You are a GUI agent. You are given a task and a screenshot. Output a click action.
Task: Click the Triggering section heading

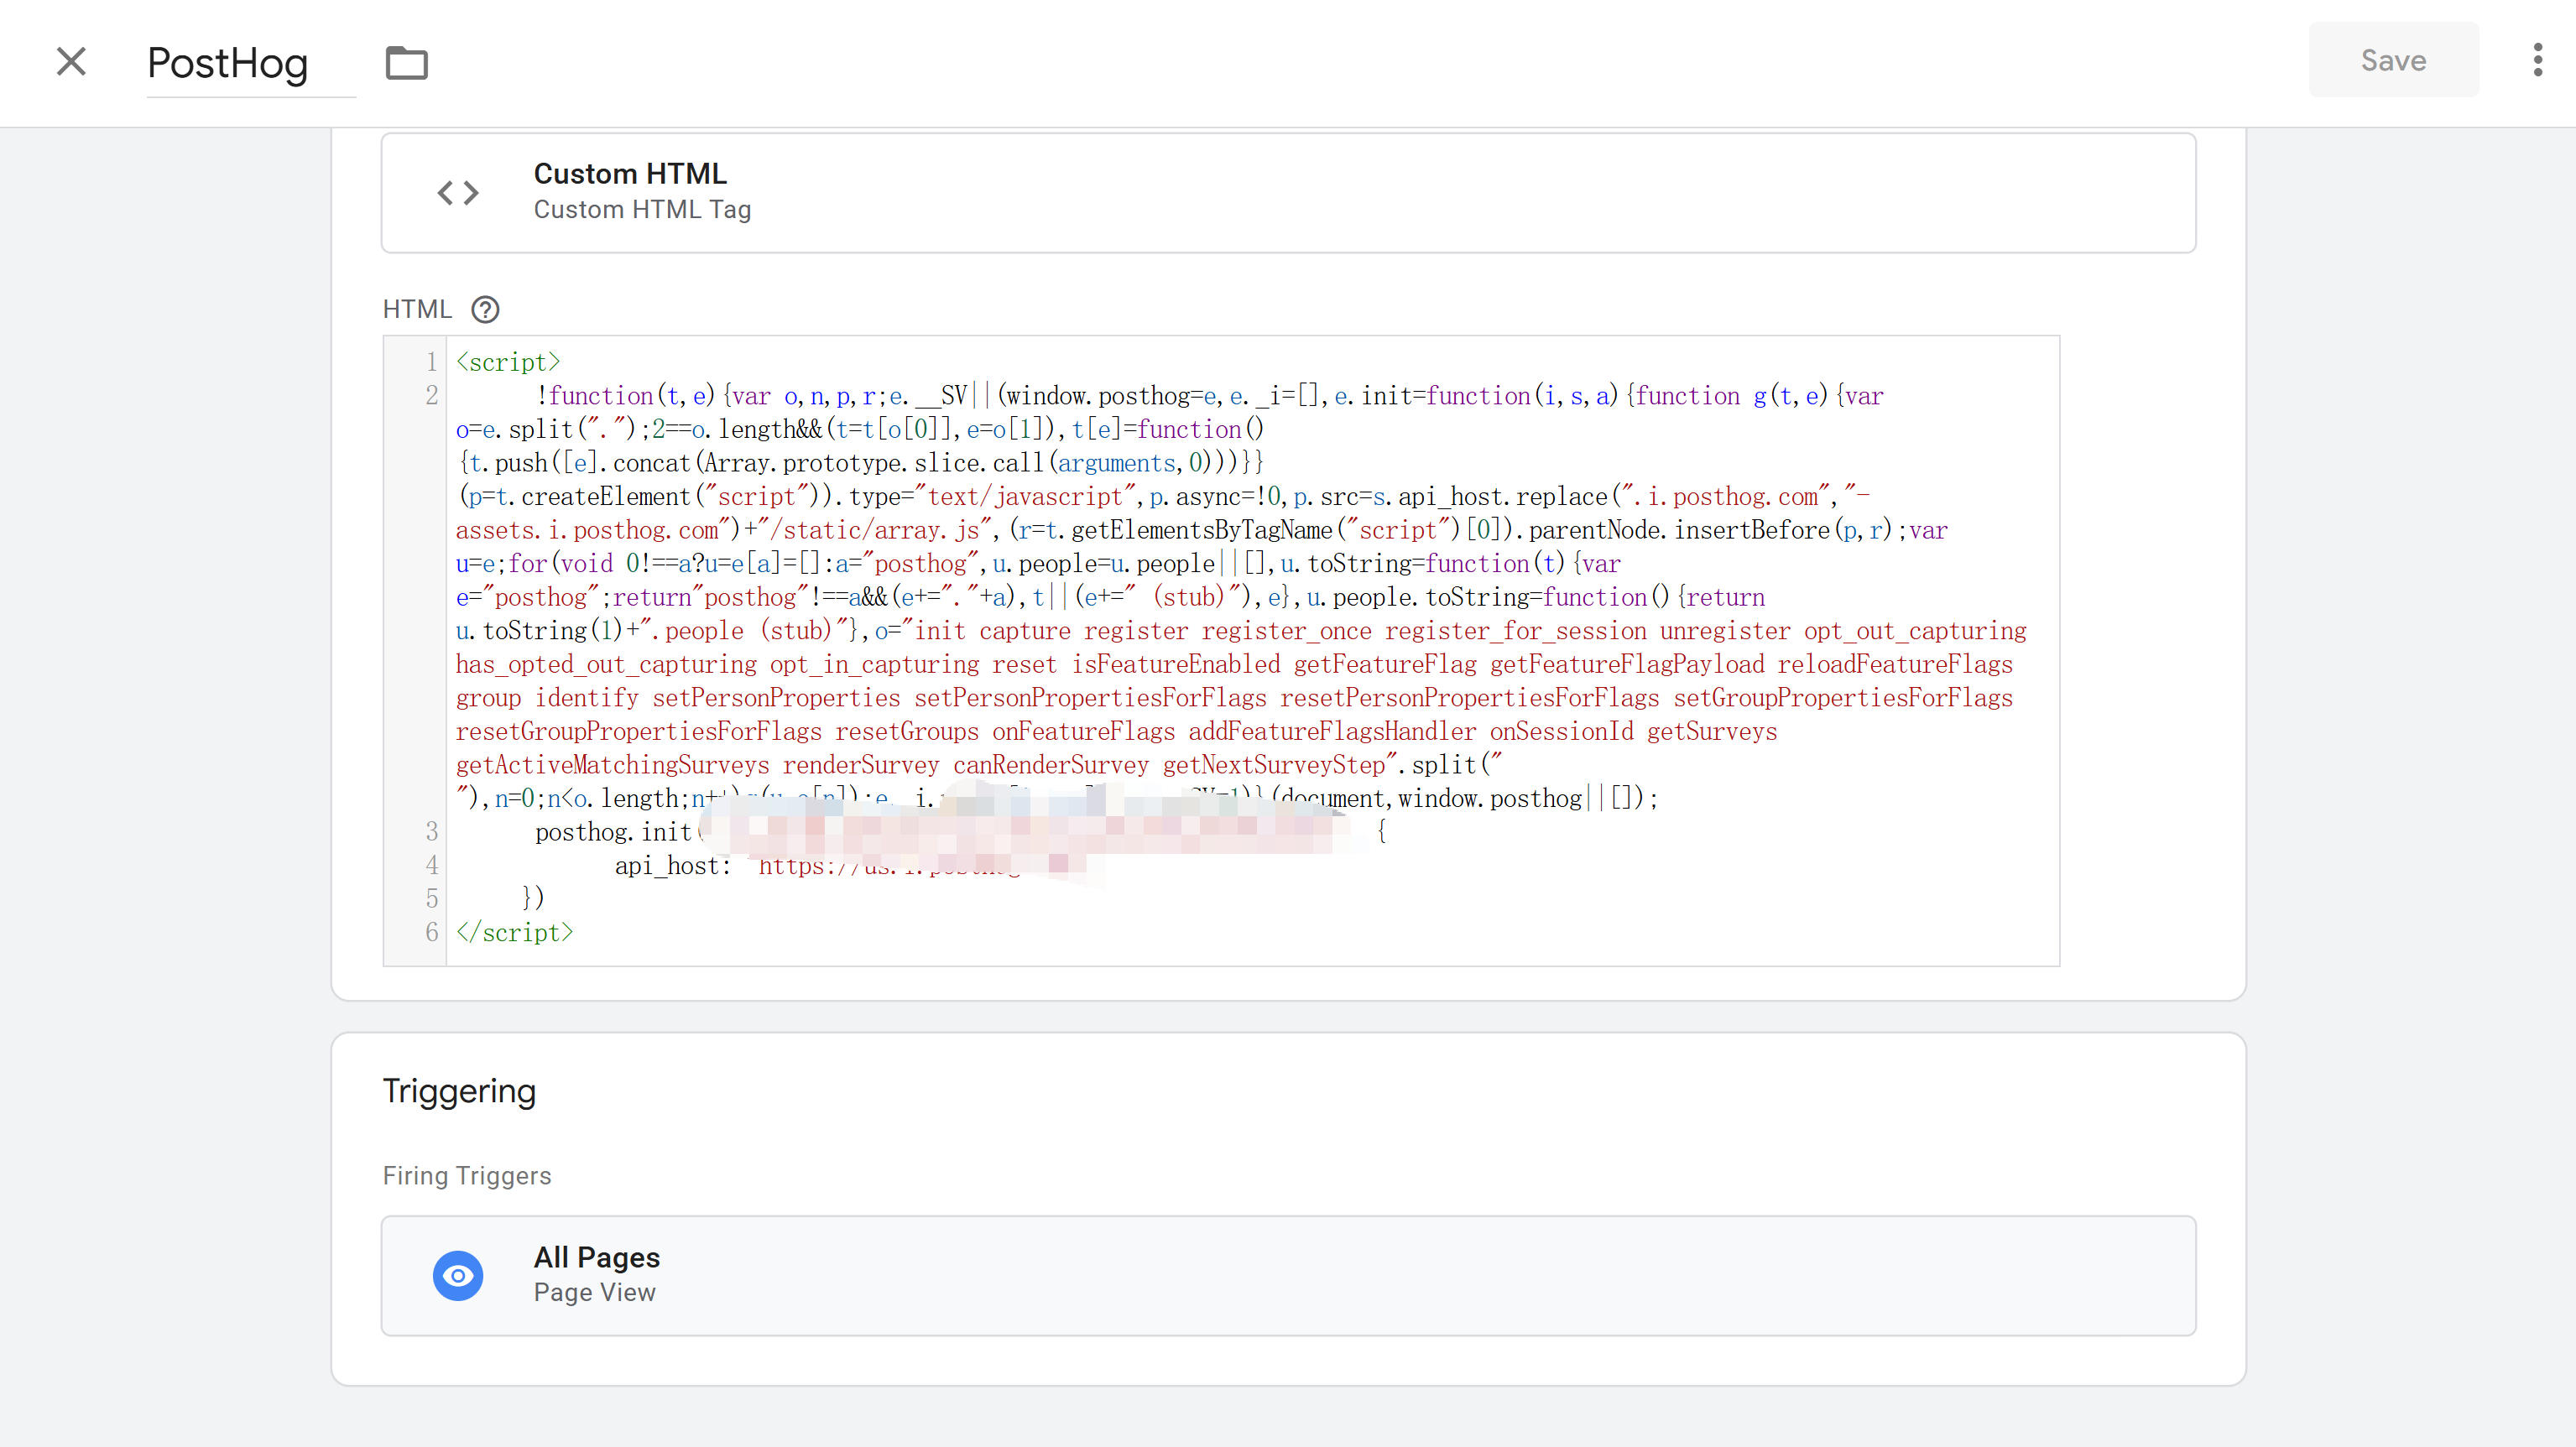[459, 1090]
